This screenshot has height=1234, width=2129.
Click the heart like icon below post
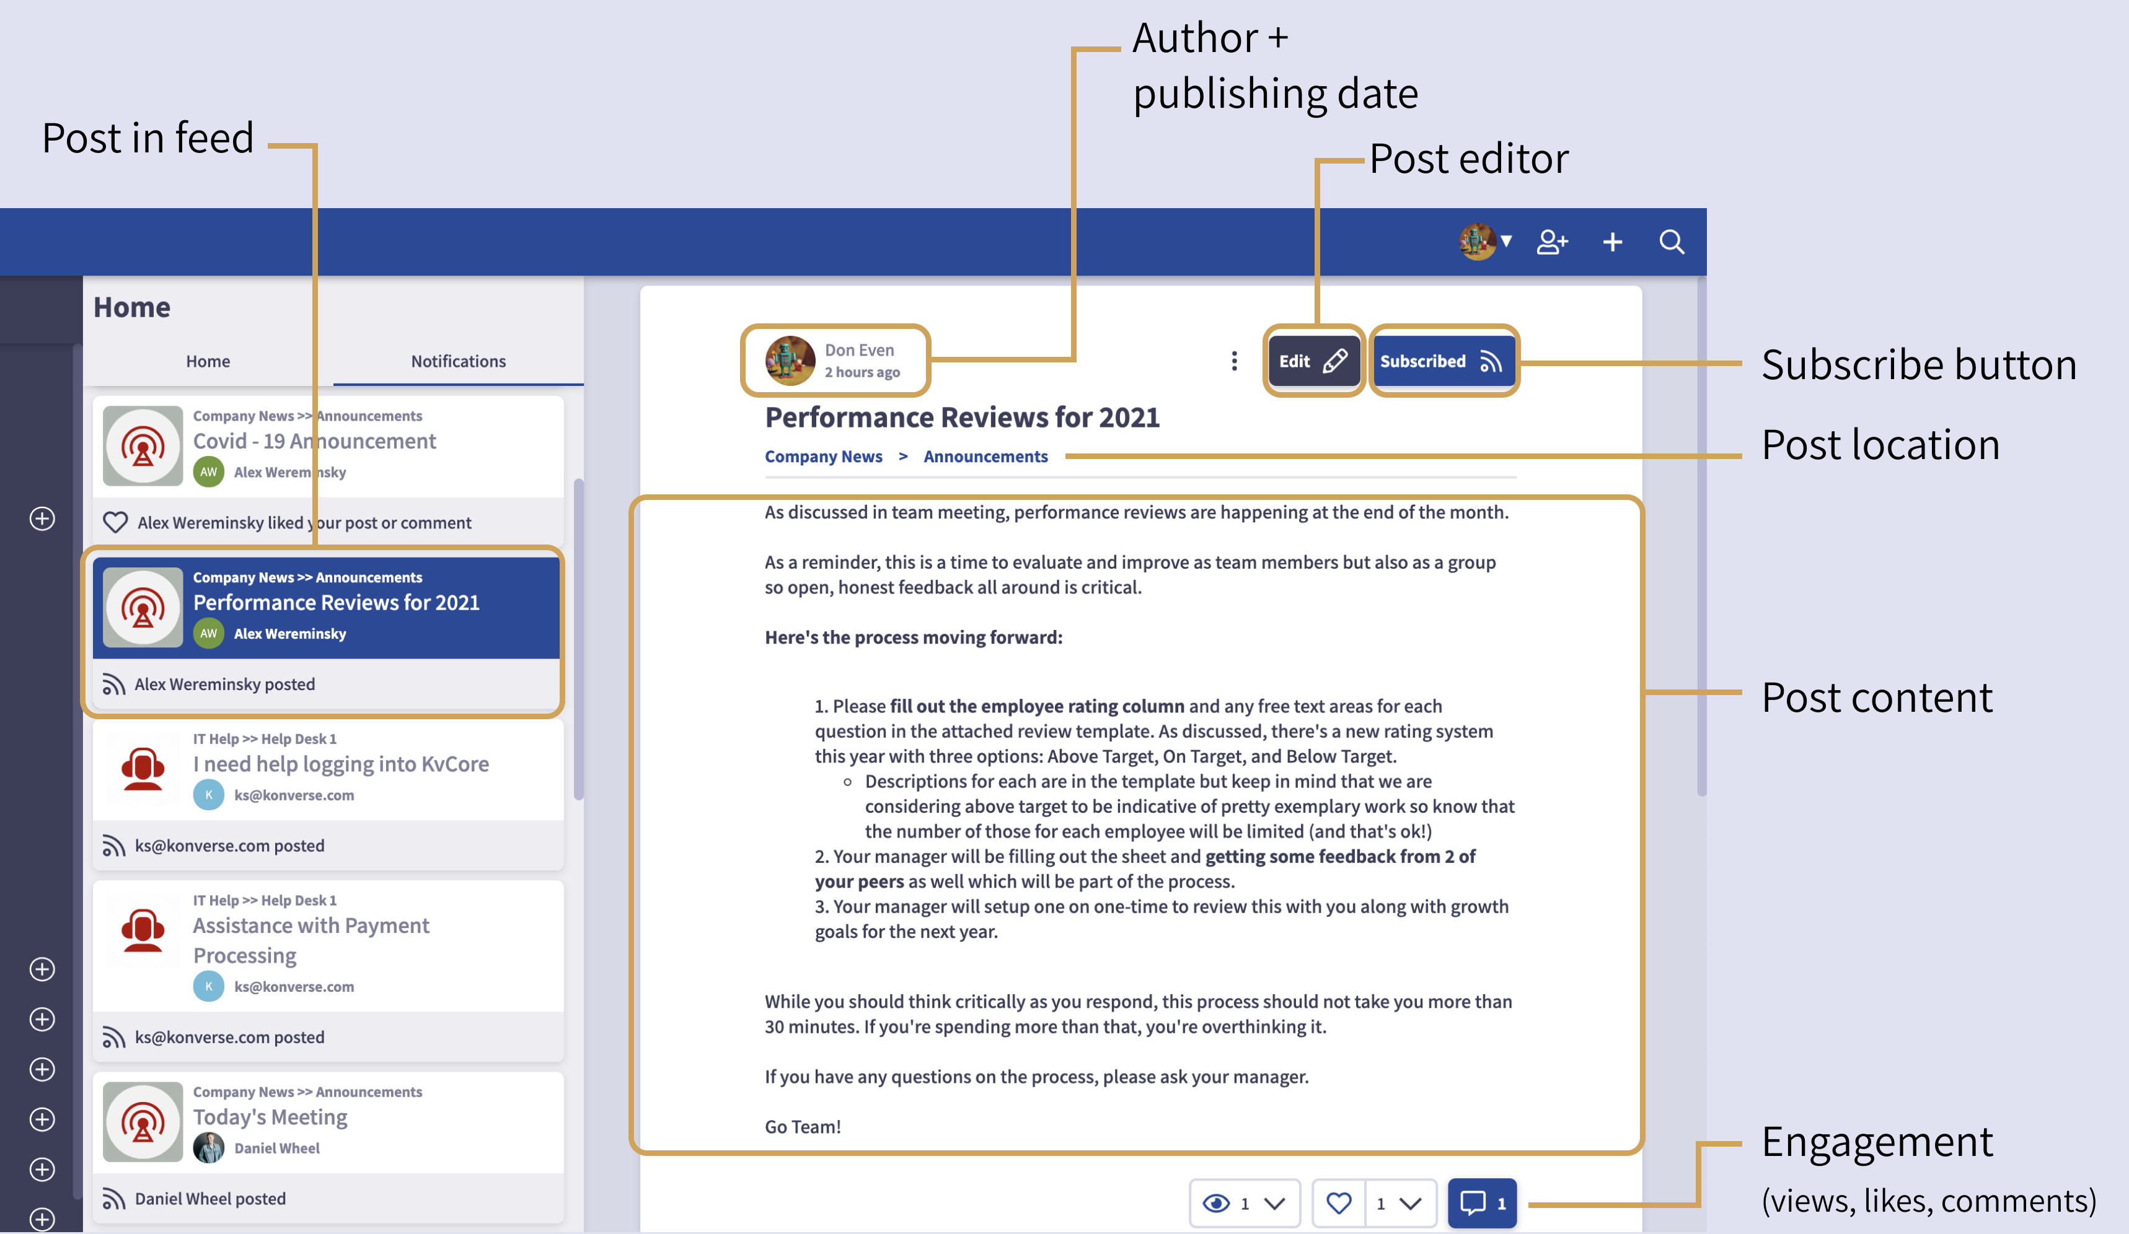pos(1338,1203)
